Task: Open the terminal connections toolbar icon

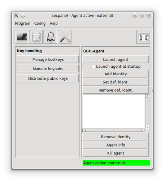Action: pos(22,37)
